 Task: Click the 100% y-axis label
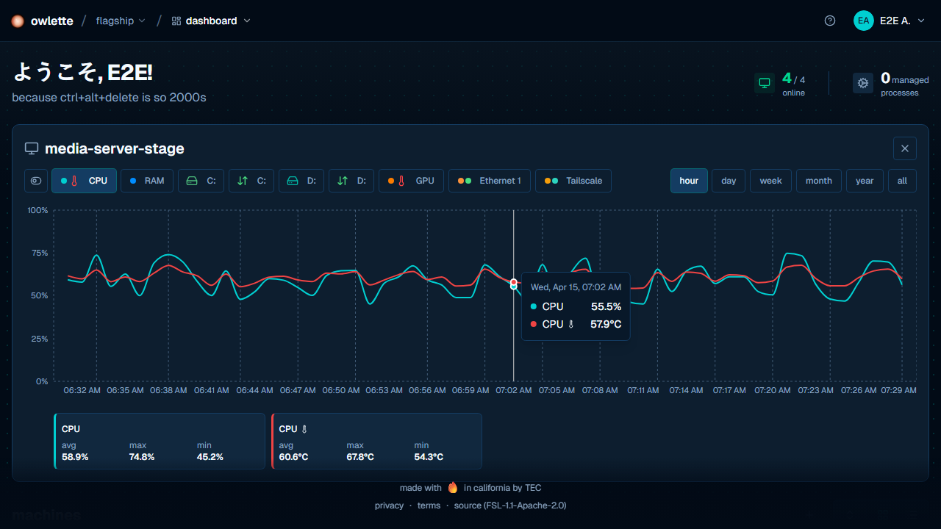37,210
